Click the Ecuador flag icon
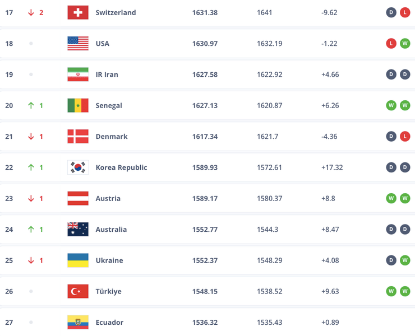 tap(78, 322)
